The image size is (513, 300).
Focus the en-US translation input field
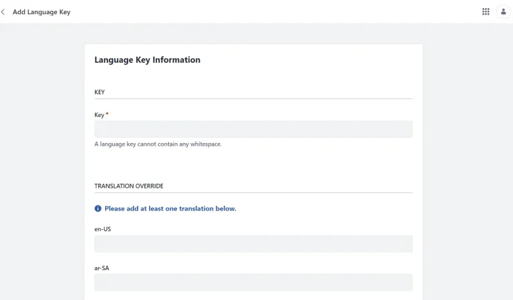point(253,244)
